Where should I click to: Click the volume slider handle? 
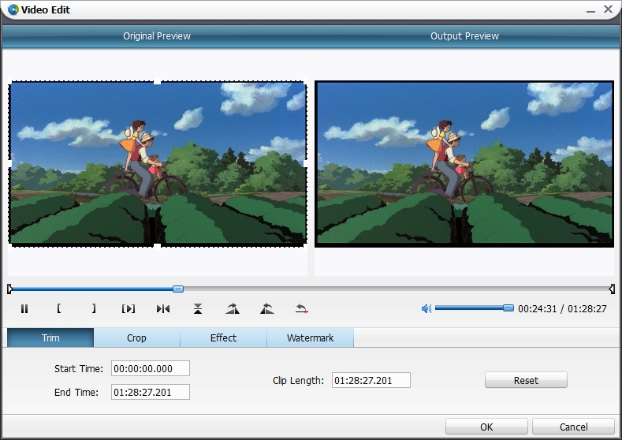pos(508,308)
